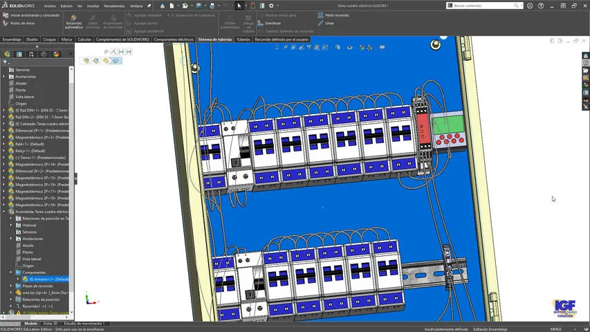
Task: Click the Open file icon
Action: coord(185,6)
